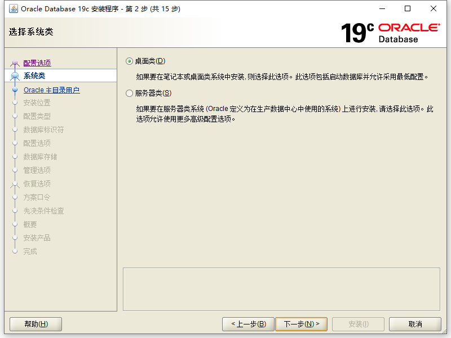451x338 pixels.
Task: Select the 服务器类 radio button
Action: [x=129, y=93]
